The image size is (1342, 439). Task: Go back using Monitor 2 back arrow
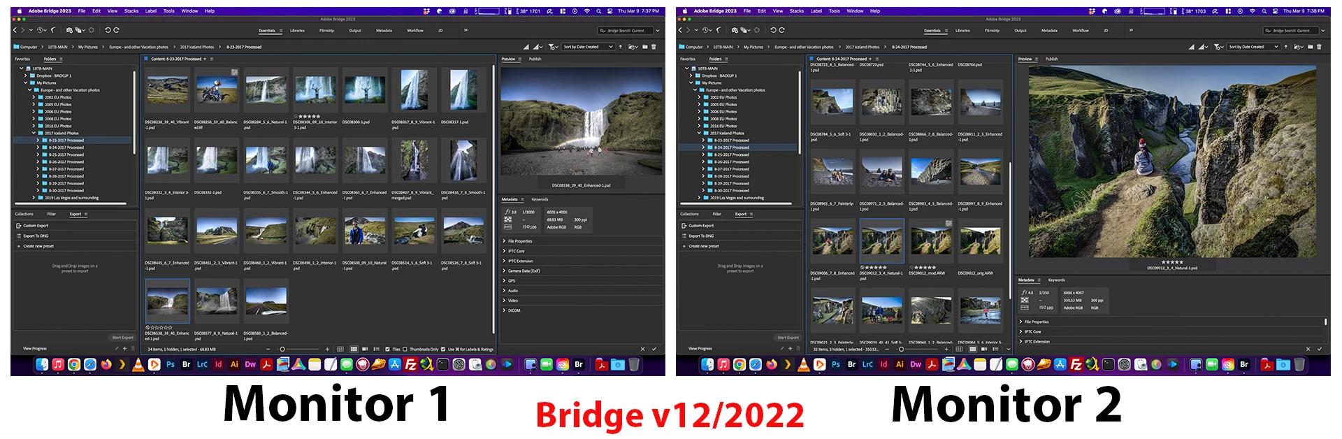coord(681,30)
